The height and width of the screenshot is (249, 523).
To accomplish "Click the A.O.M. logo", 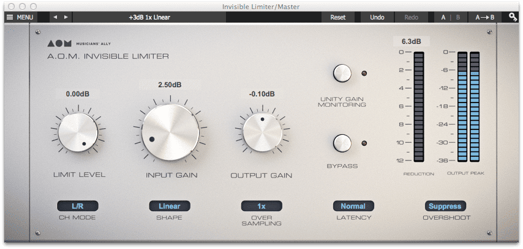I will pos(59,43).
